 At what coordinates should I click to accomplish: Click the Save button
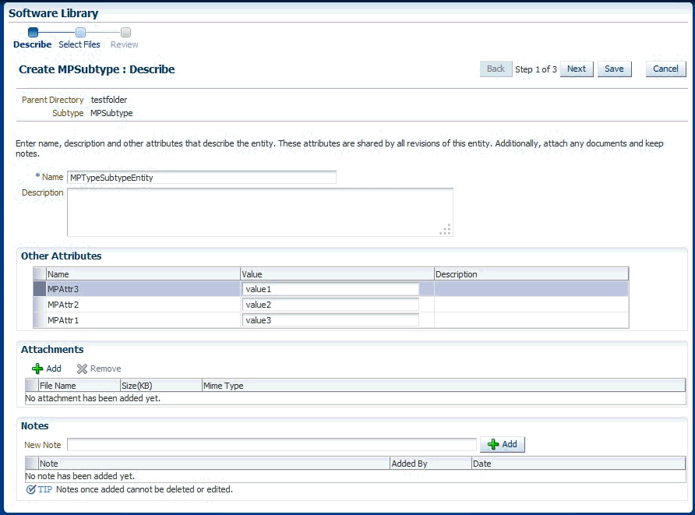click(614, 69)
